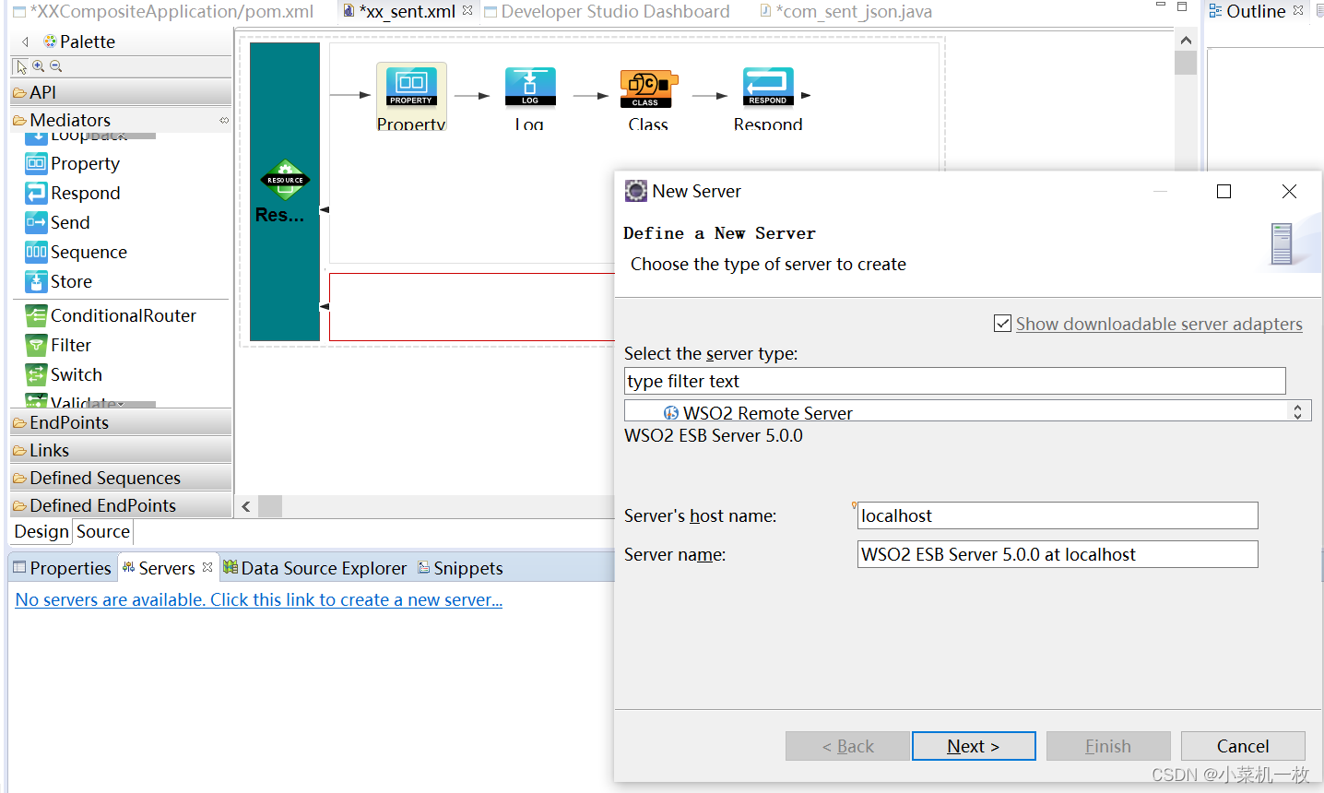Click the editor horizontal scrollbar left arrow
This screenshot has width=1324, height=793.
(x=246, y=506)
